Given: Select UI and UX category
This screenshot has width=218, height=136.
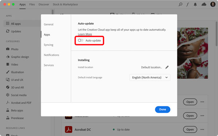Looking at the screenshot, I should point(15,80).
